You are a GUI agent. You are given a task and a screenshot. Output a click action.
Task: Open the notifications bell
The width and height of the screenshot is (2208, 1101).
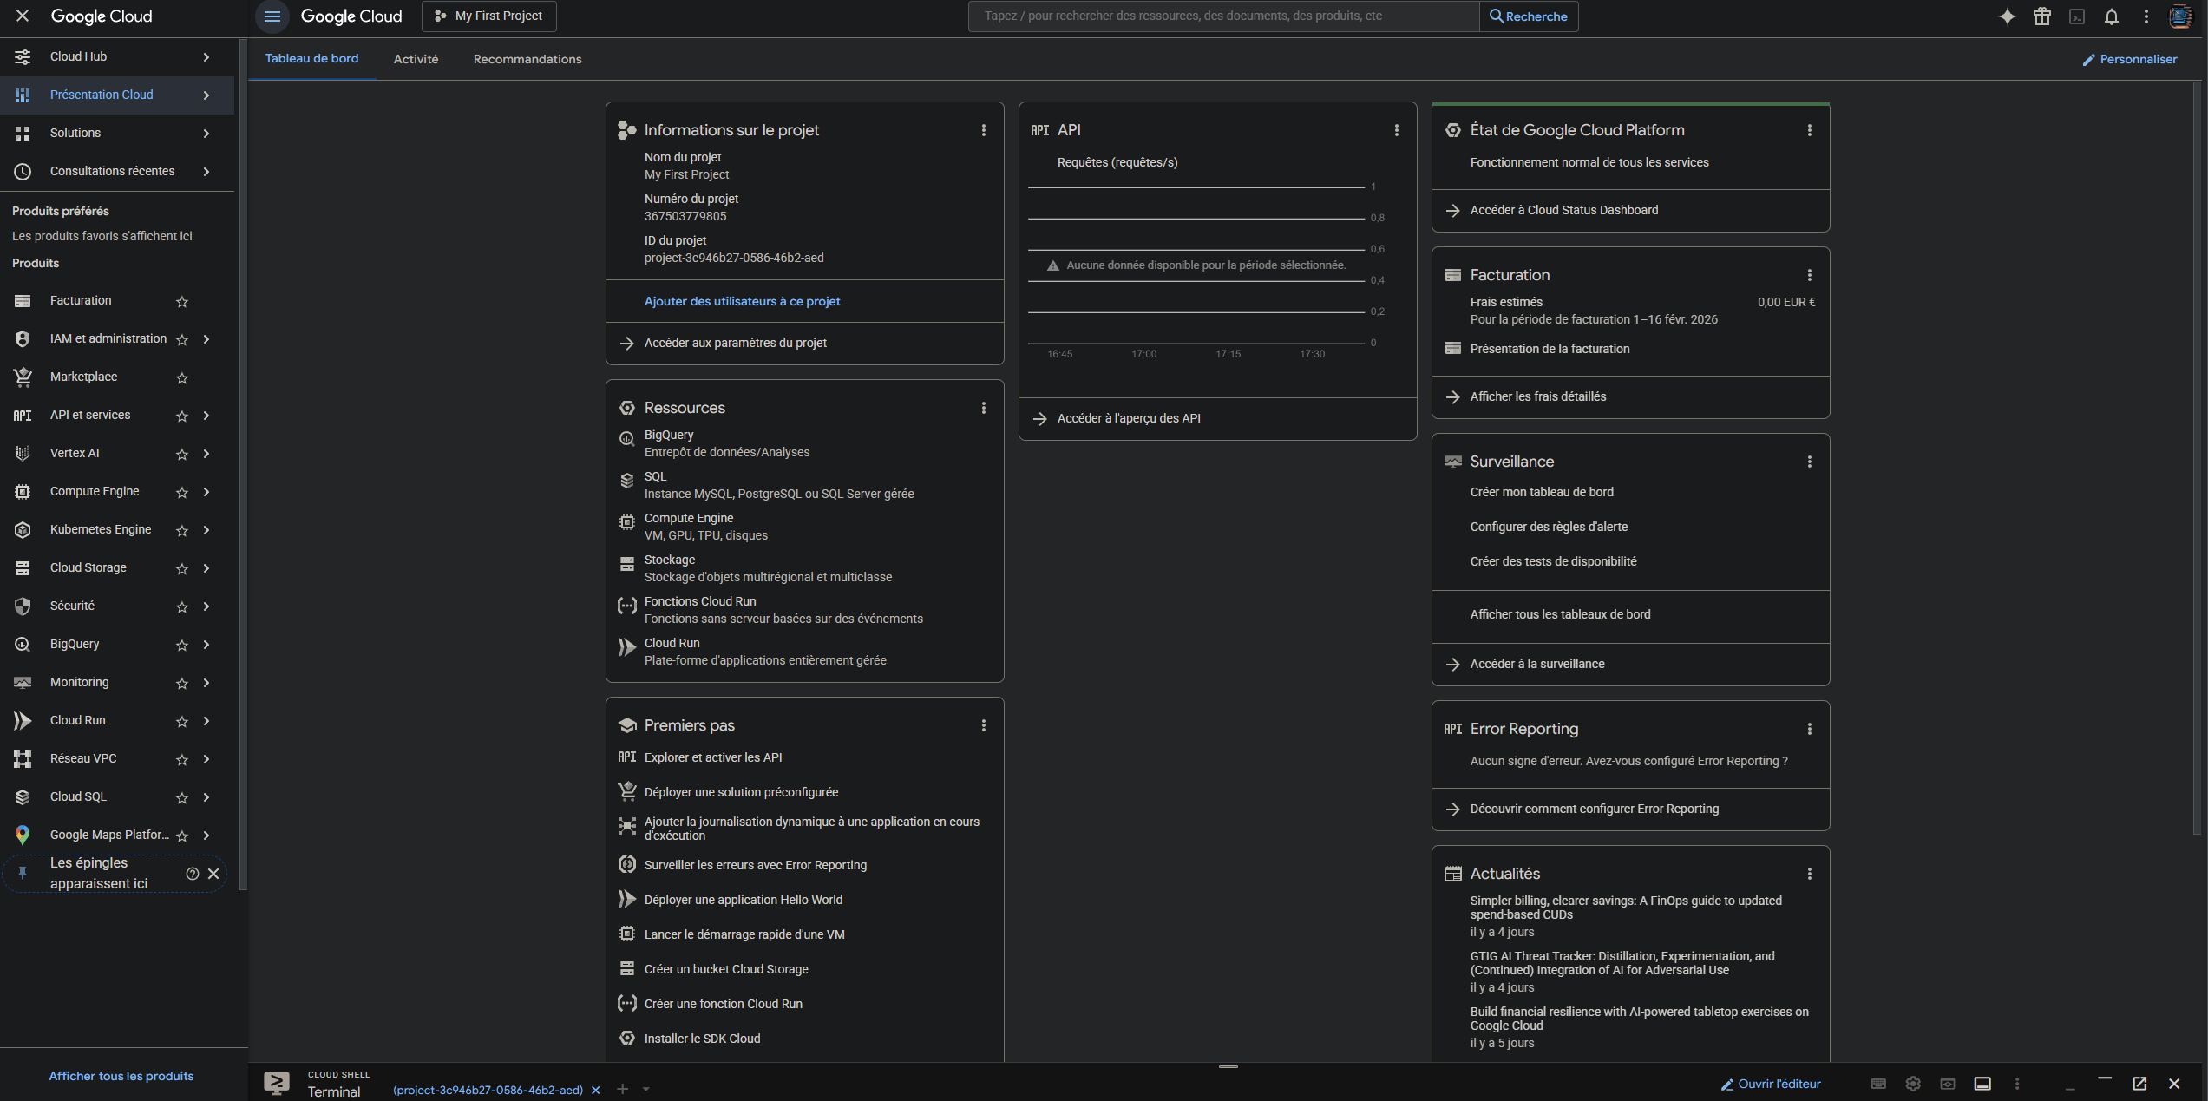point(2111,16)
